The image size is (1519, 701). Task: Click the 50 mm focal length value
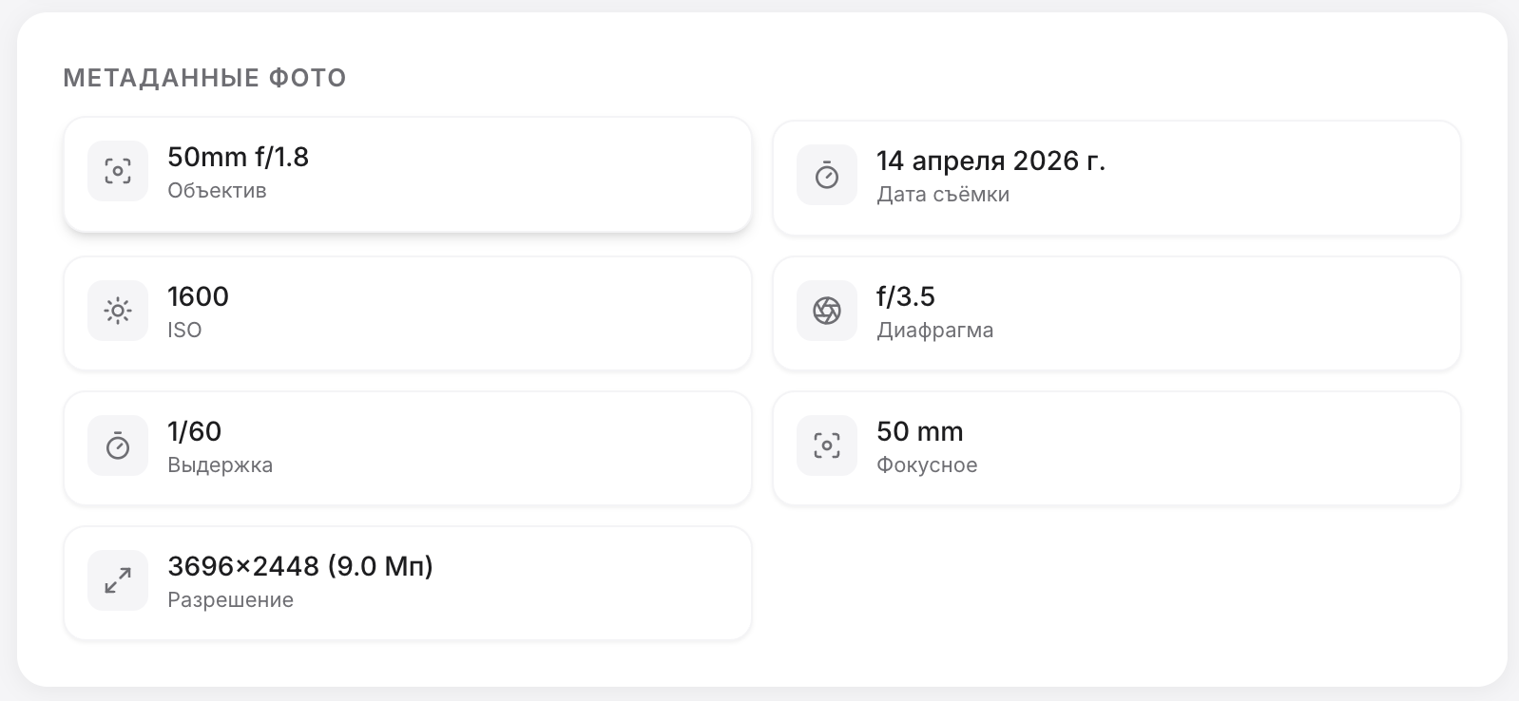[x=919, y=431]
